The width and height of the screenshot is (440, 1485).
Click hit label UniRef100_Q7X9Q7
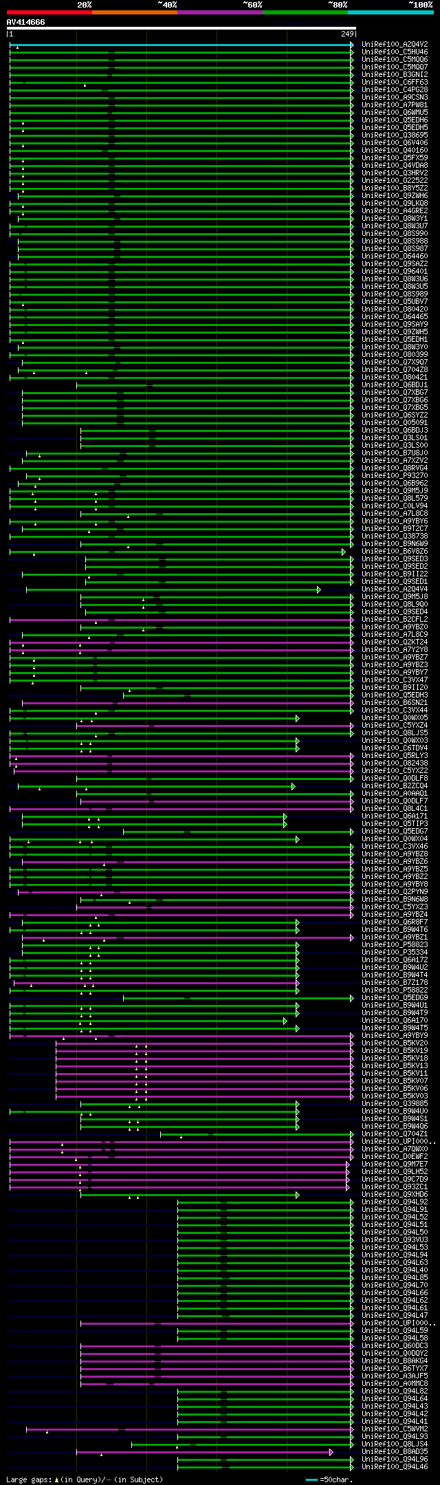[395, 362]
